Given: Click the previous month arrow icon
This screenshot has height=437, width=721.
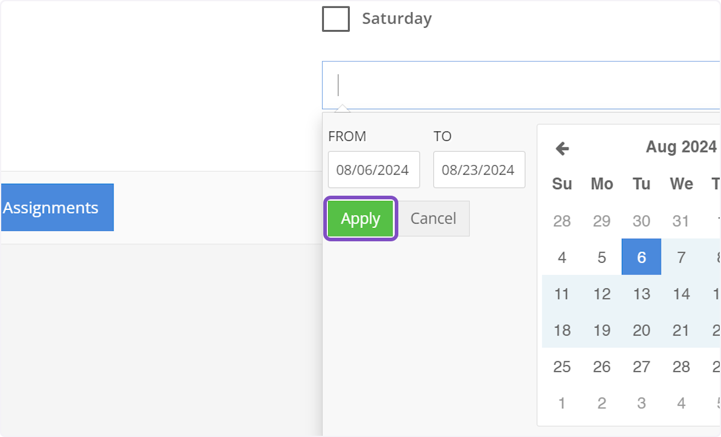Looking at the screenshot, I should (562, 148).
